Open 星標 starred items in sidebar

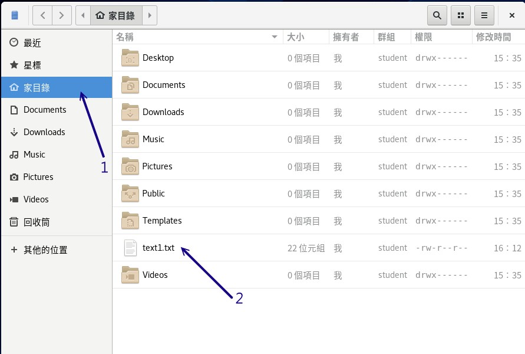pos(32,65)
